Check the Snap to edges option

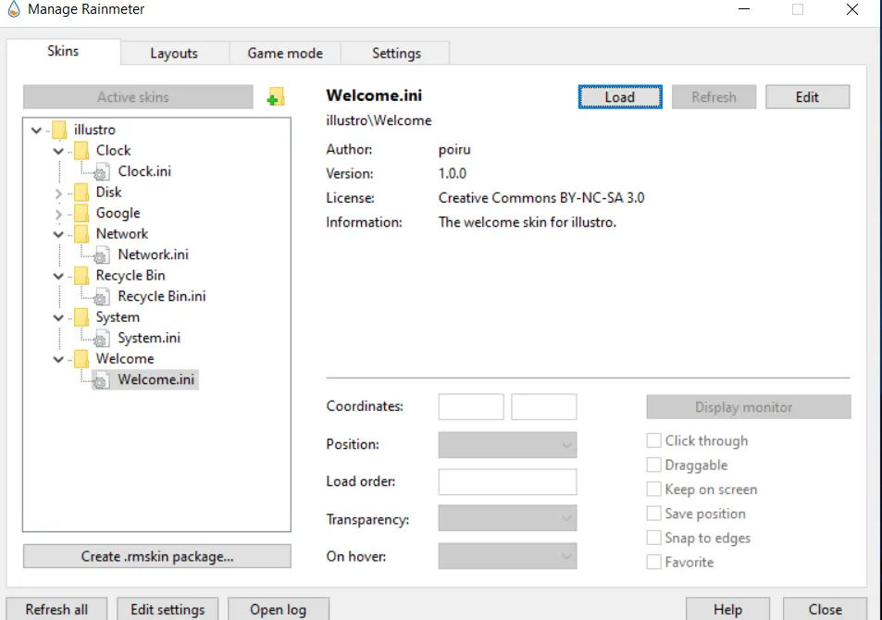tap(654, 538)
